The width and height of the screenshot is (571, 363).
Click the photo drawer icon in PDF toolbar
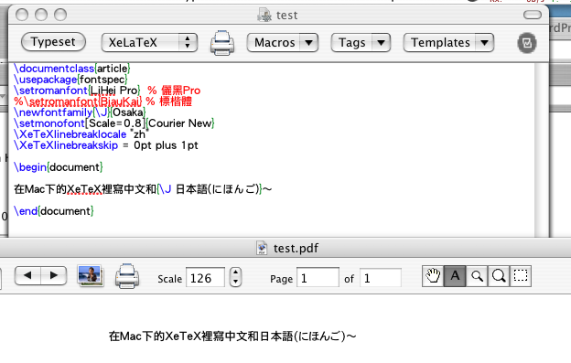coord(90,275)
